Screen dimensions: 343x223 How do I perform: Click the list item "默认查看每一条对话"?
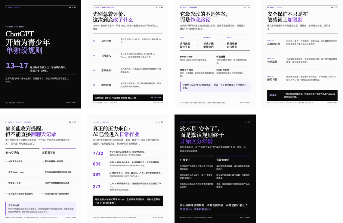click(54, 161)
